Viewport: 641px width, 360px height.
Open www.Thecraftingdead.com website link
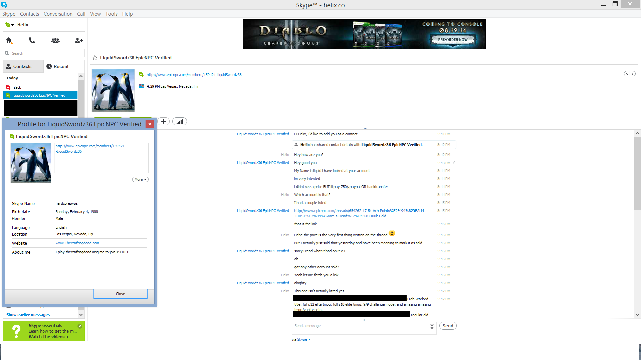tap(77, 243)
